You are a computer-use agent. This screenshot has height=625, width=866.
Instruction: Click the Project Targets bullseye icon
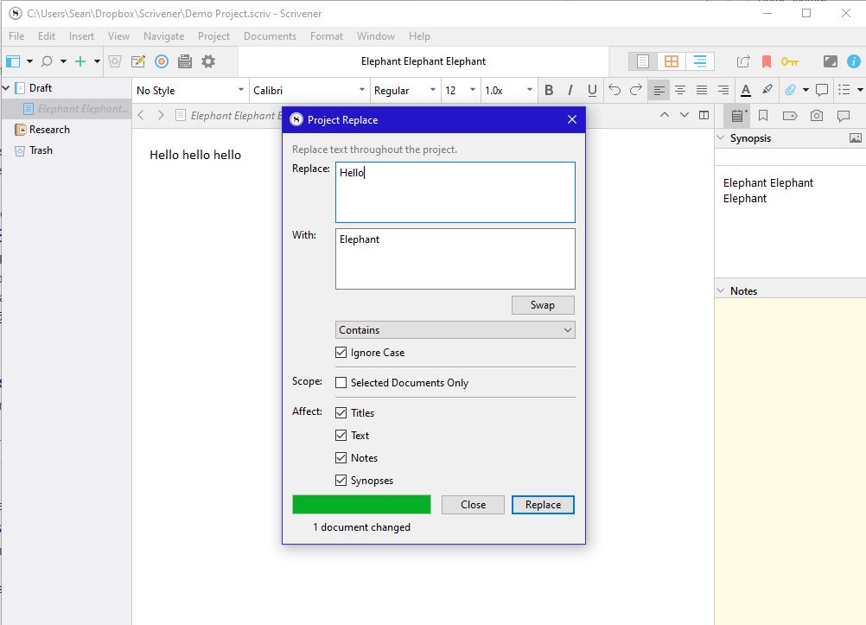[162, 61]
